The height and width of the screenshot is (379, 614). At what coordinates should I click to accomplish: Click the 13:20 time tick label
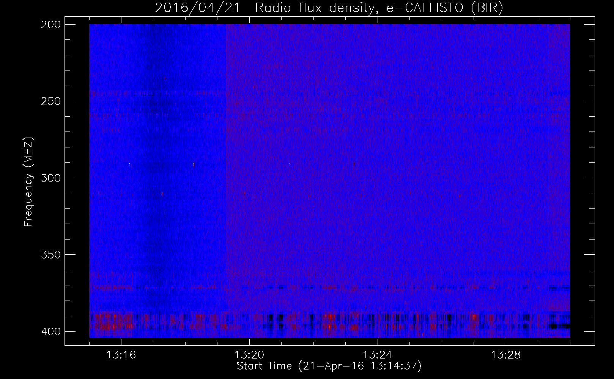click(x=249, y=355)
